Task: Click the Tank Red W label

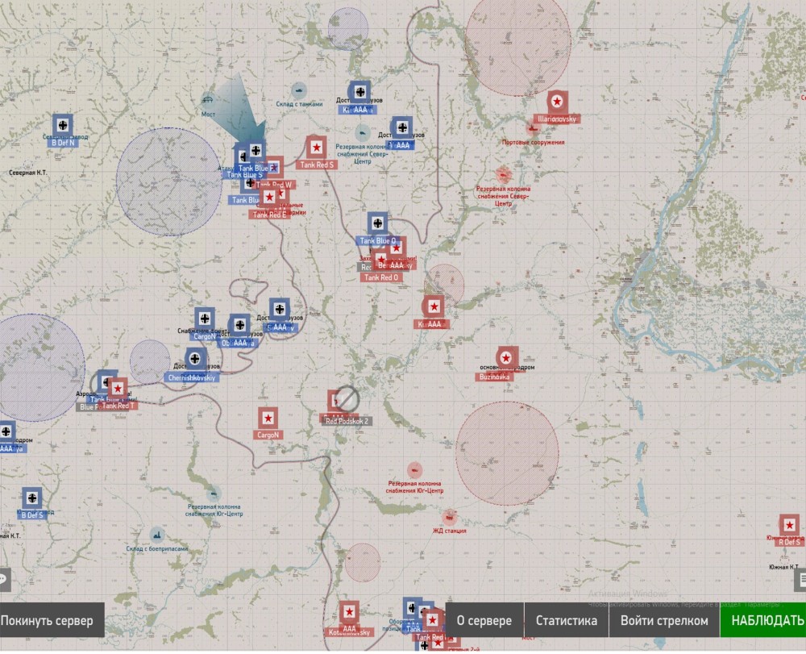Action: 273,185
